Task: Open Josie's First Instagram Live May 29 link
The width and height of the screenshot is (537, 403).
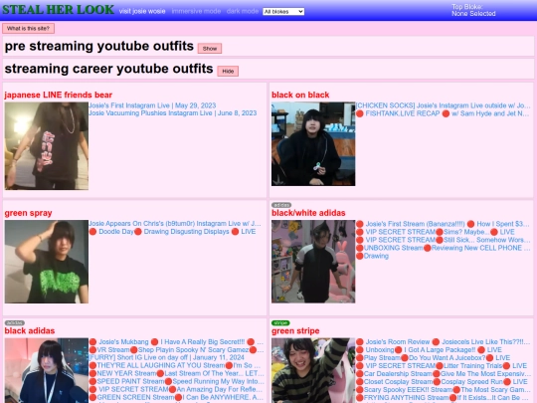Action: (x=152, y=105)
